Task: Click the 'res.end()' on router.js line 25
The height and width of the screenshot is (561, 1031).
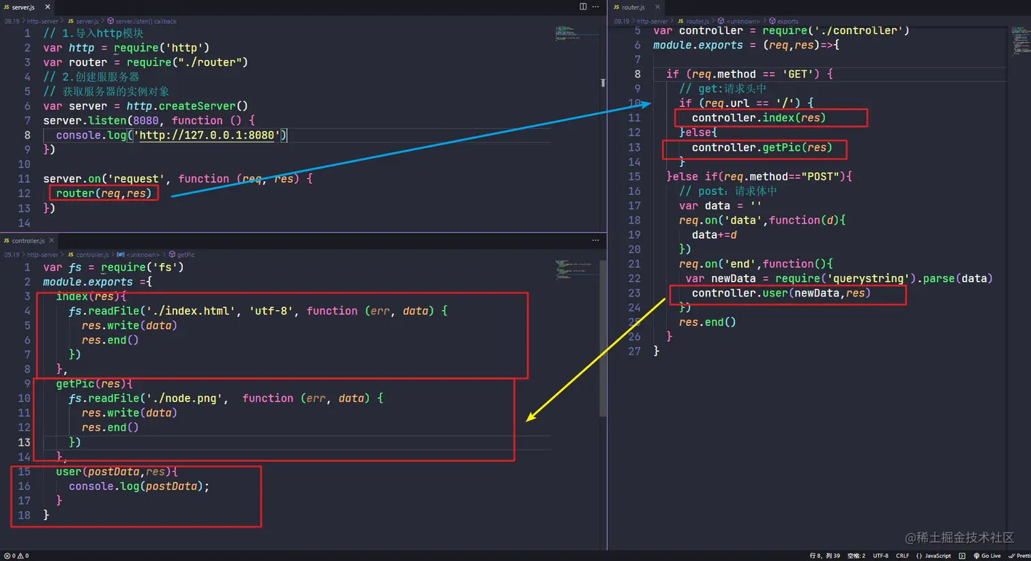Action: click(707, 322)
